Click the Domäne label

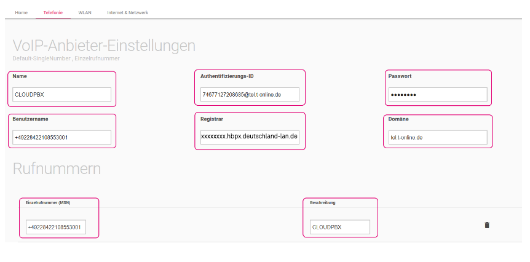(398, 119)
